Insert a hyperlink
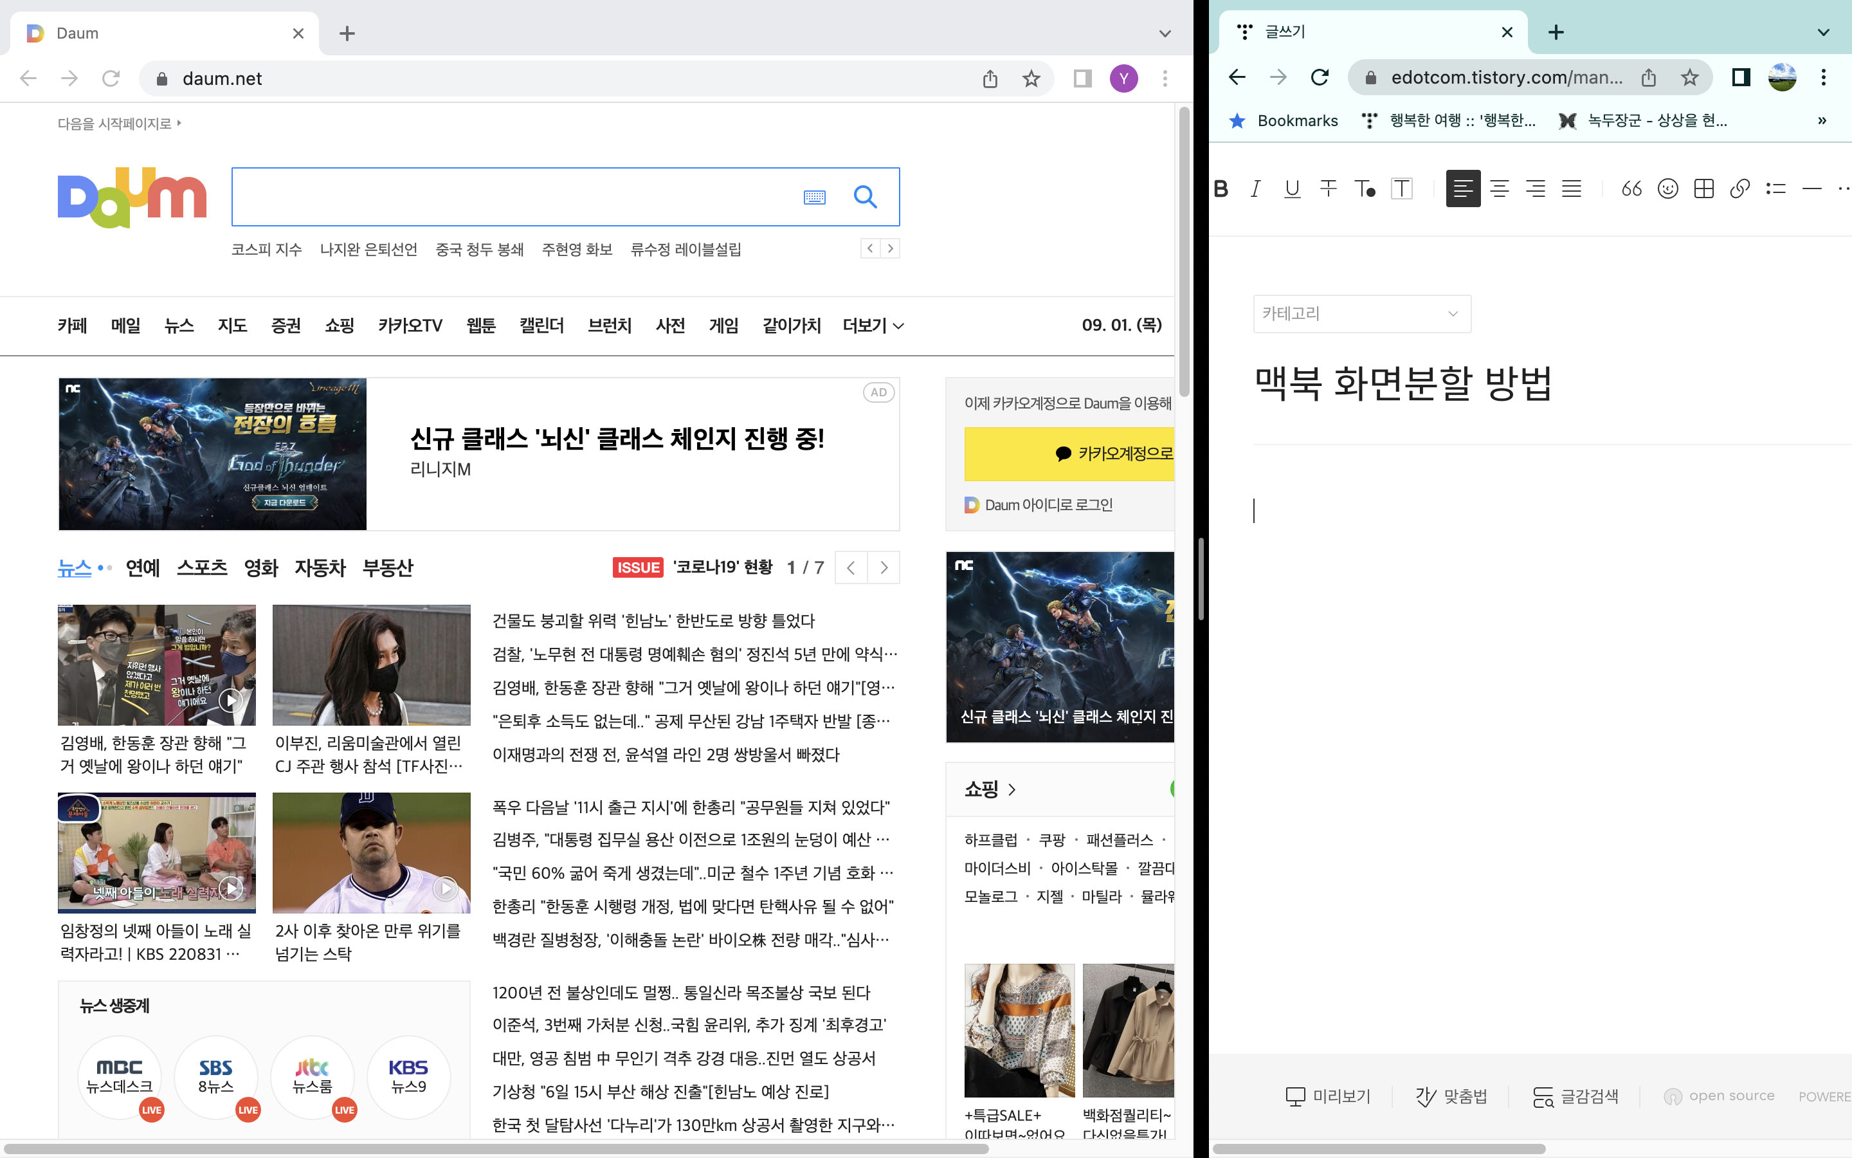 (1740, 188)
